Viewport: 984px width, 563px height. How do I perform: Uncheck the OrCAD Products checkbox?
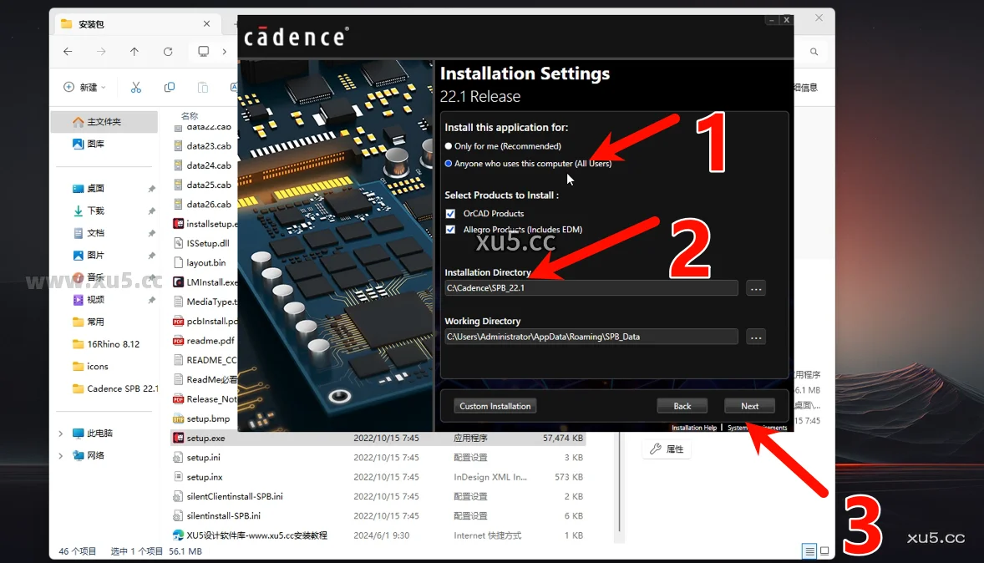point(450,213)
